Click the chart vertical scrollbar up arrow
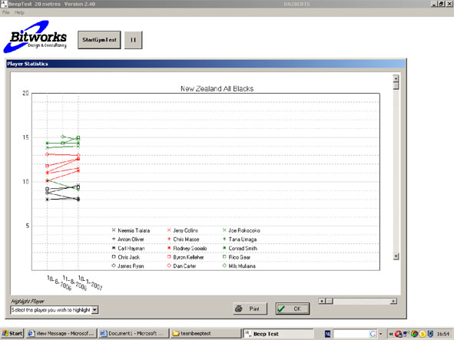 (396, 78)
